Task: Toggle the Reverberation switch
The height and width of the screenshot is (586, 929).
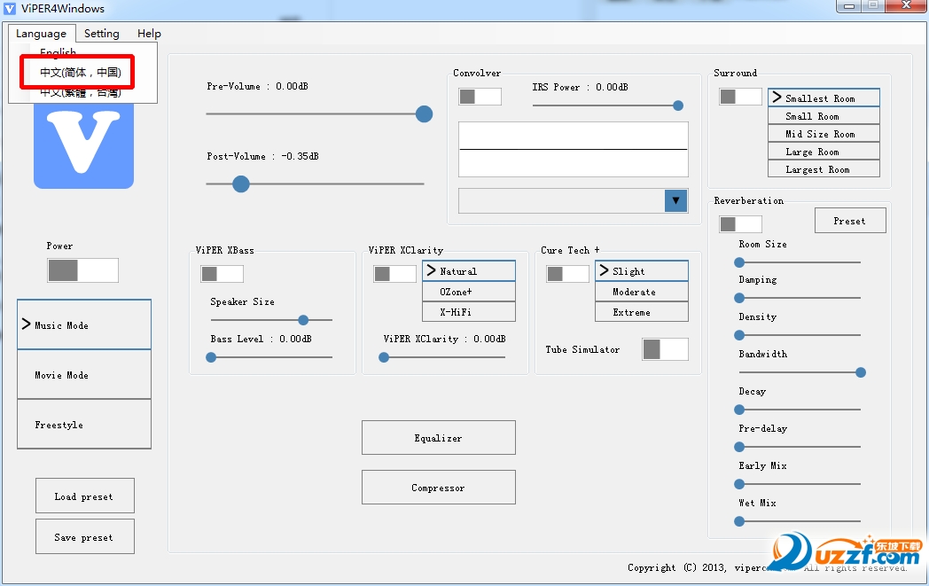Action: tap(740, 224)
